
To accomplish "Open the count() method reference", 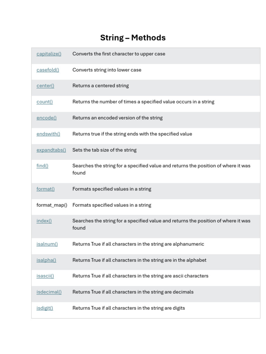I will [x=45, y=102].
